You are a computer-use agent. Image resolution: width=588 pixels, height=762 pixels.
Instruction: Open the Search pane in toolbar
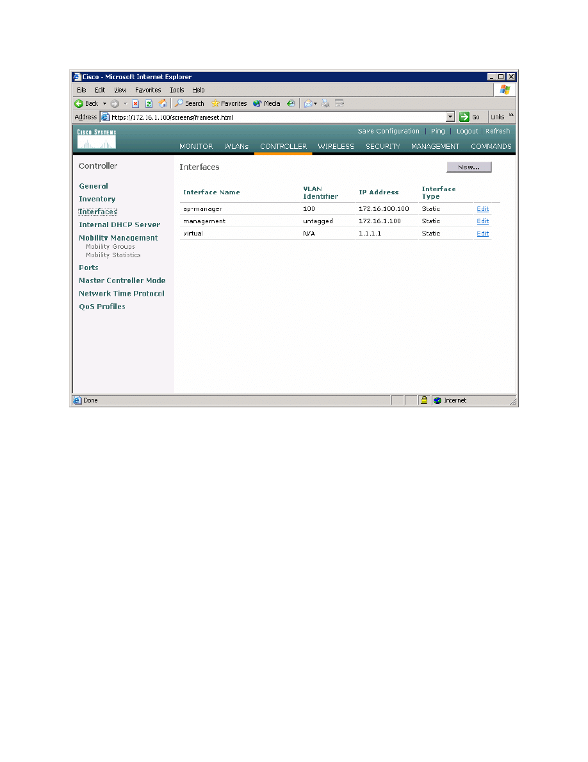190,103
